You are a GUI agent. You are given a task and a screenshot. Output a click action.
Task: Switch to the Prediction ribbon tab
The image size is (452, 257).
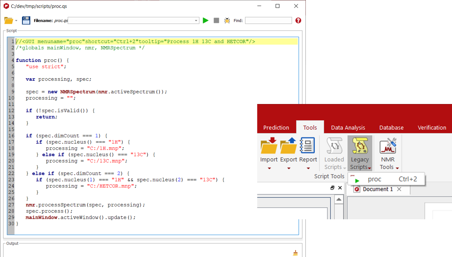(276, 128)
